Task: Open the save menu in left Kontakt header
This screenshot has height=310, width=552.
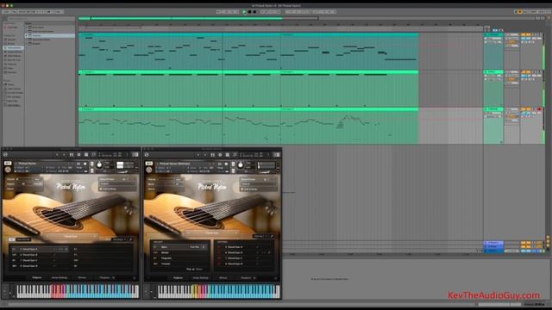Action: [x=86, y=155]
